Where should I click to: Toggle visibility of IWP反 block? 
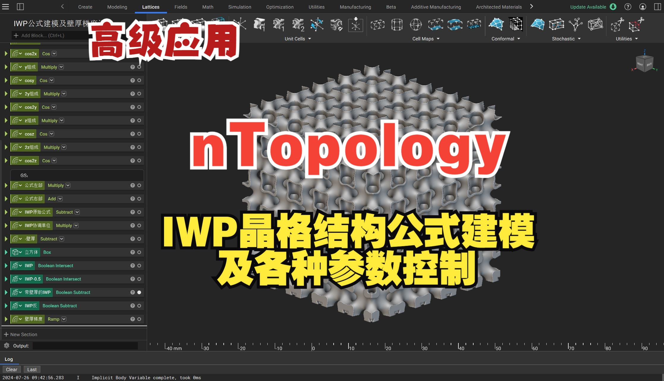click(139, 306)
